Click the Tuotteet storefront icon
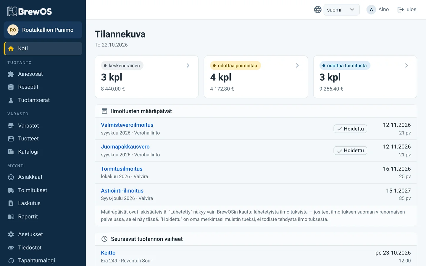The image size is (426, 266). 11,139
